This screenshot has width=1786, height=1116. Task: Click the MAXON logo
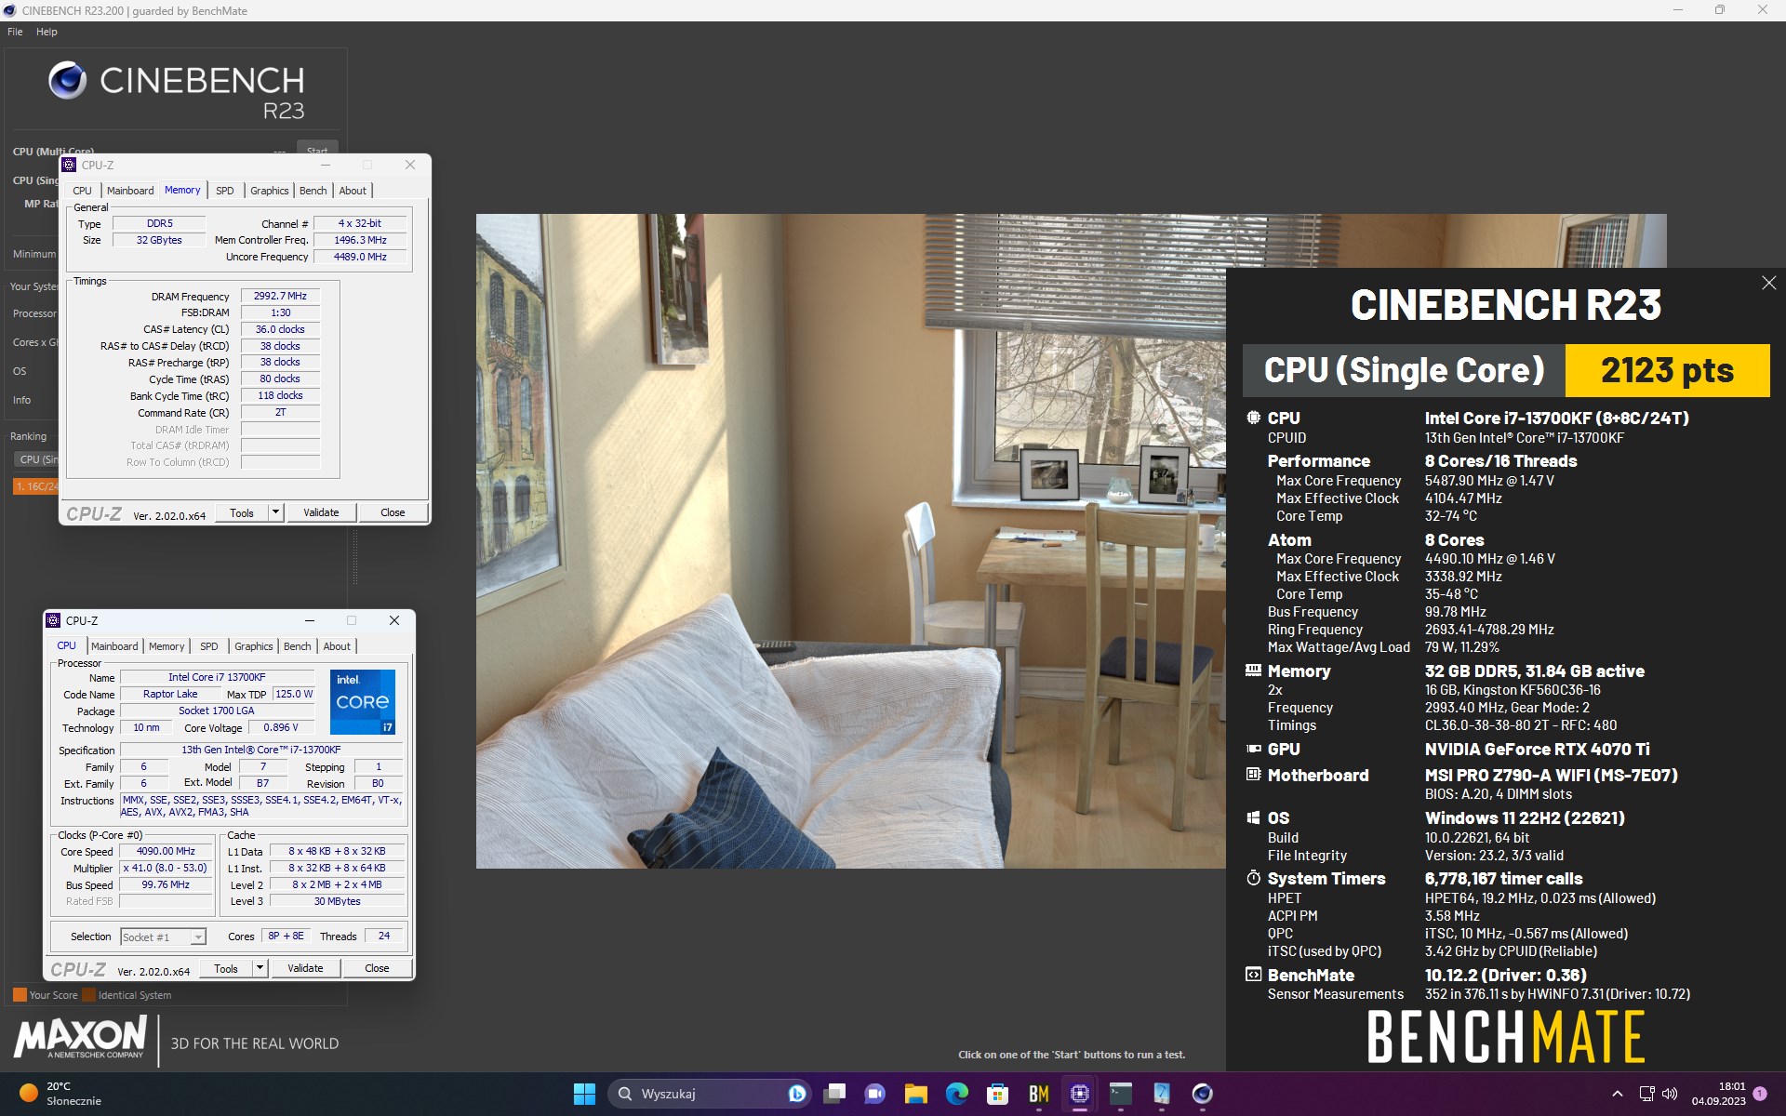pos(81,1037)
